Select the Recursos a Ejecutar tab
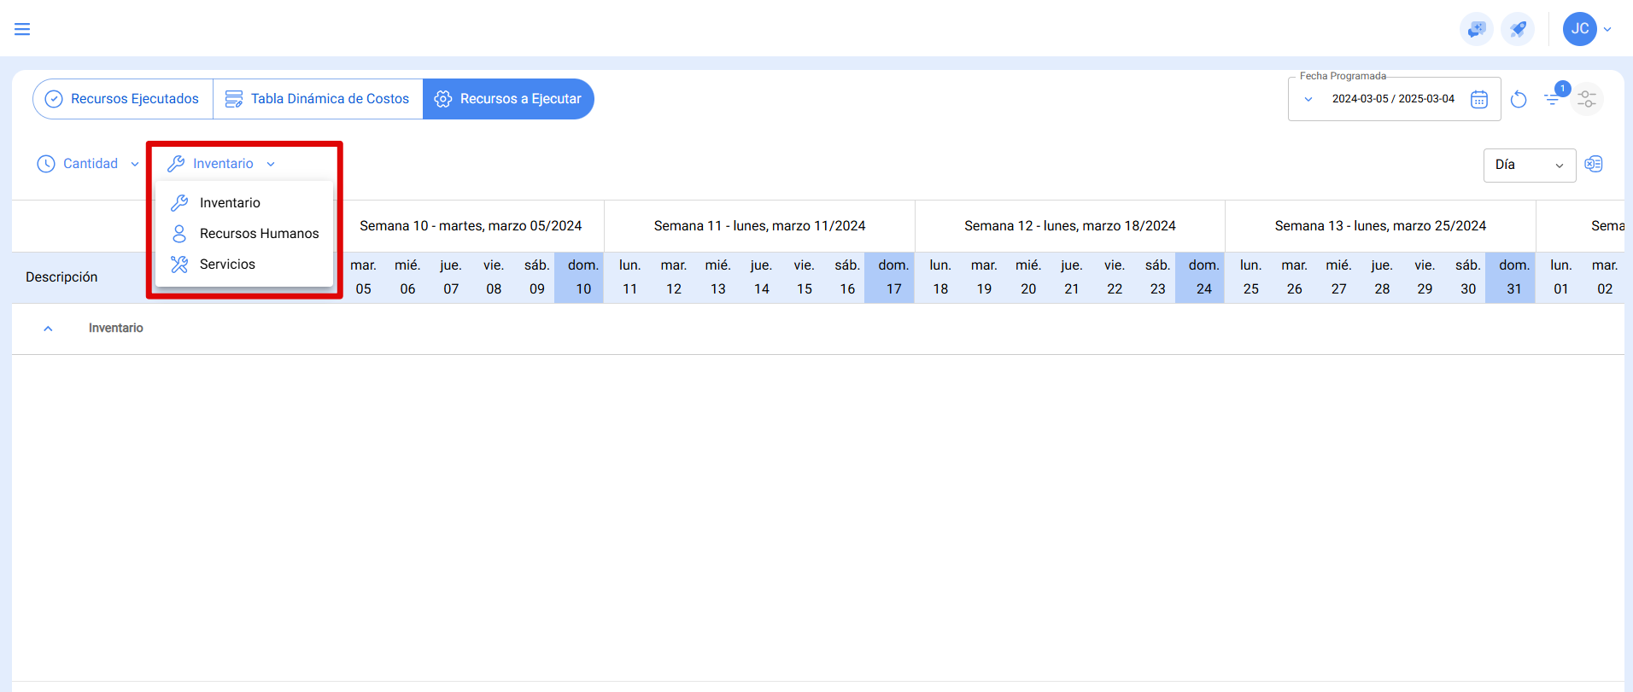Image resolution: width=1633 pixels, height=692 pixels. 508,99
